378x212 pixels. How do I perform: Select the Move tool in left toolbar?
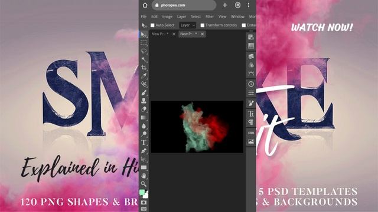144,35
